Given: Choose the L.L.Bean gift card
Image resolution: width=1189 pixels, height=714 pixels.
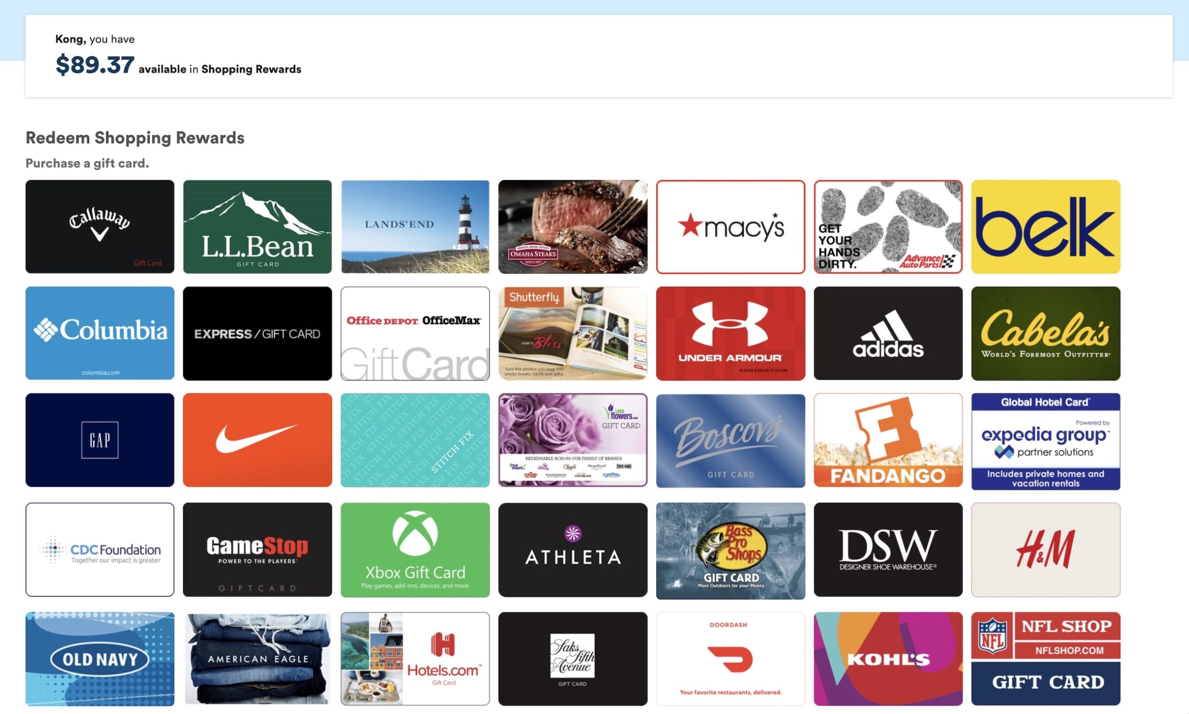Looking at the screenshot, I should pos(257,226).
